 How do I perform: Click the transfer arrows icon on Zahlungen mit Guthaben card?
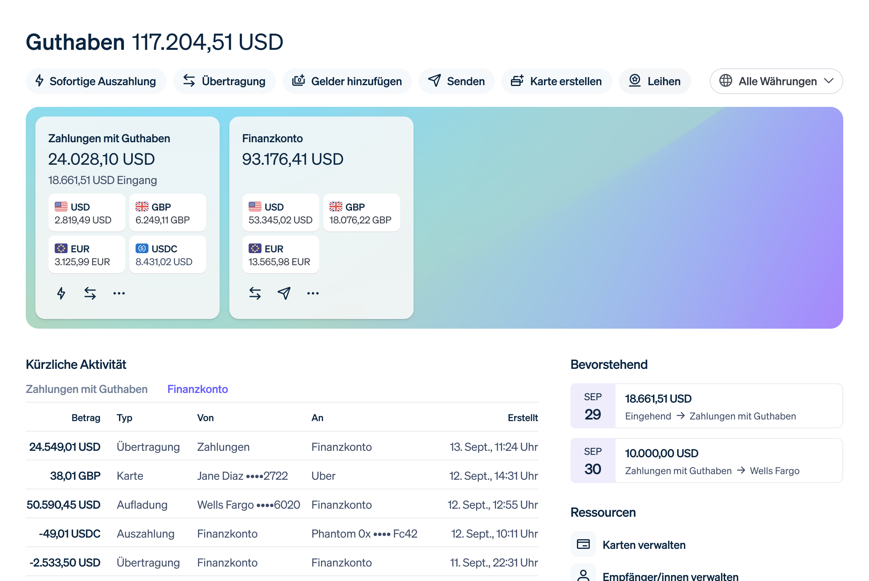click(x=90, y=293)
